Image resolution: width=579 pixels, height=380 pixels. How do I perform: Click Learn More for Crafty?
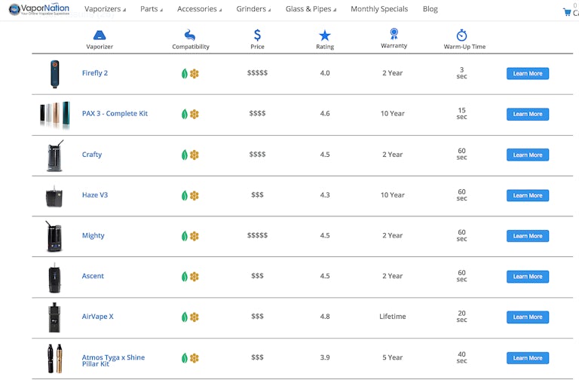click(x=528, y=155)
